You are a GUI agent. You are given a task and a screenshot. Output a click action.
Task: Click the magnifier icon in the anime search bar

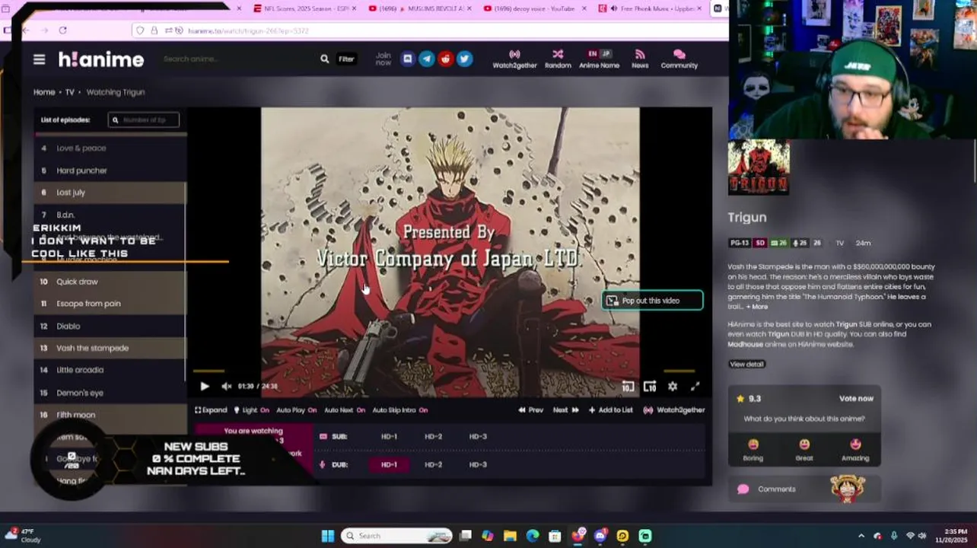[x=325, y=59]
